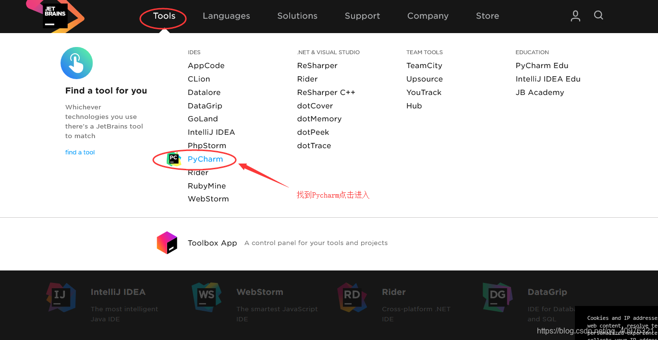Click the Find a tool for you heading
The height and width of the screenshot is (340, 658).
coord(106,91)
